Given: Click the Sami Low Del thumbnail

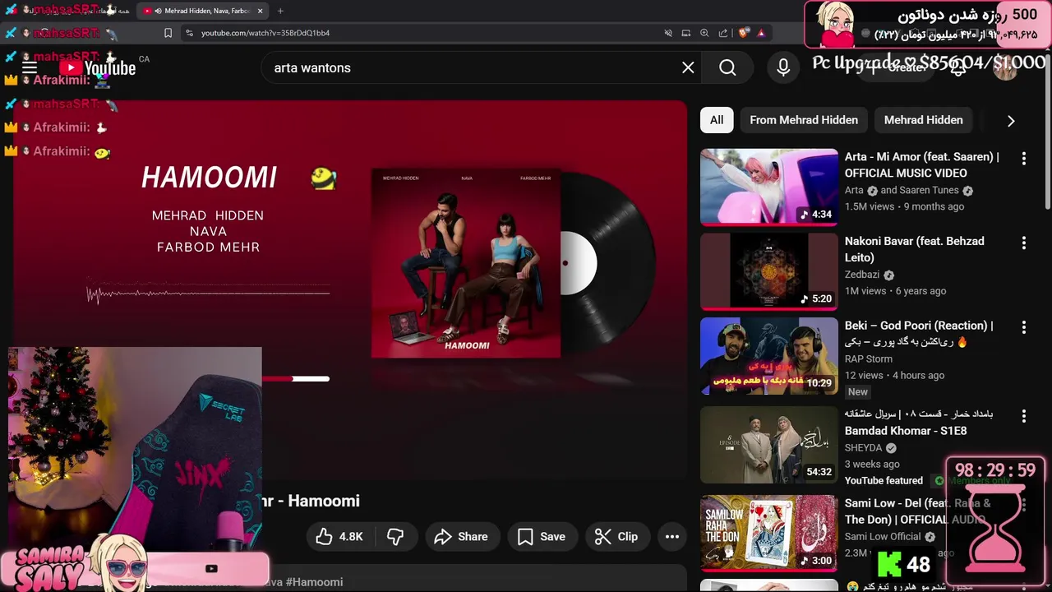Looking at the screenshot, I should pyautogui.click(x=769, y=534).
